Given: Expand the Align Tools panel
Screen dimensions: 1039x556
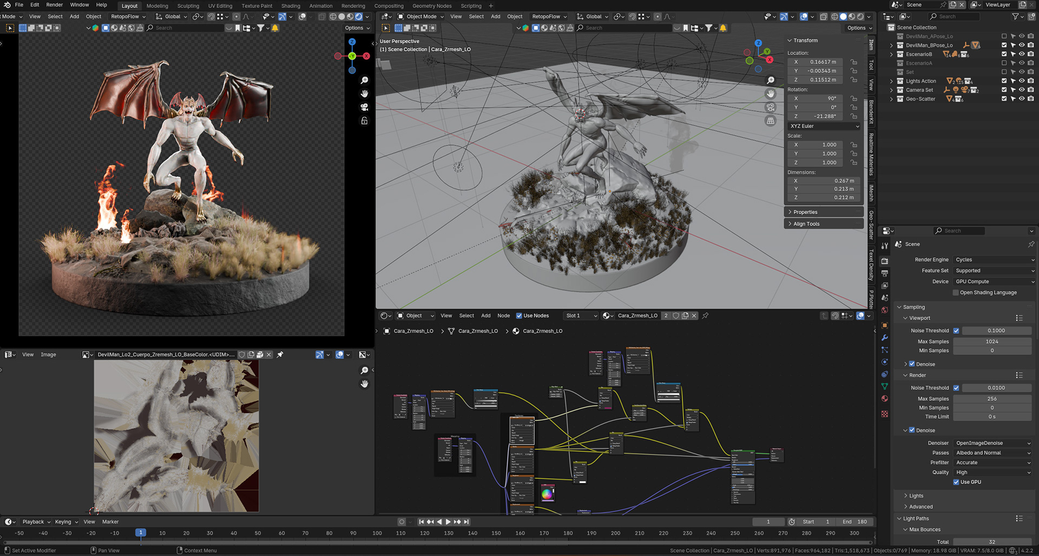Looking at the screenshot, I should click(806, 224).
